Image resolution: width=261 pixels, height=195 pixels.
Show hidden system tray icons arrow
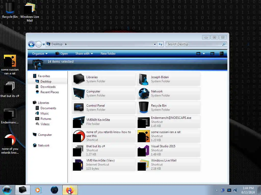[217, 190]
